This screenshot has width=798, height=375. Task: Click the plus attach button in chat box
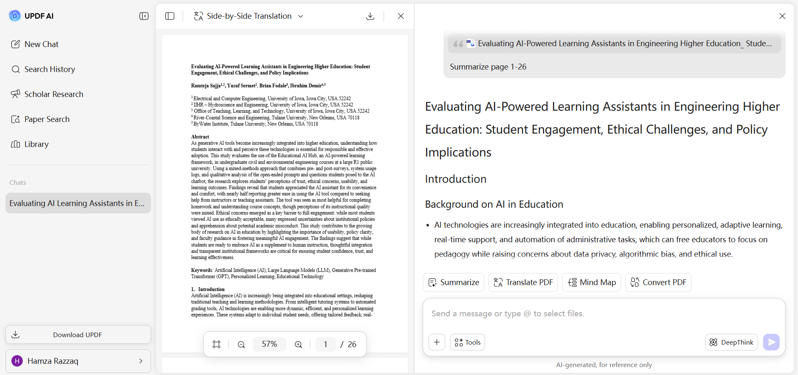coord(437,342)
